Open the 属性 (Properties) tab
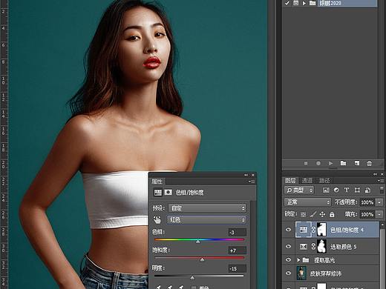This screenshot has width=386, height=289. tap(157, 182)
